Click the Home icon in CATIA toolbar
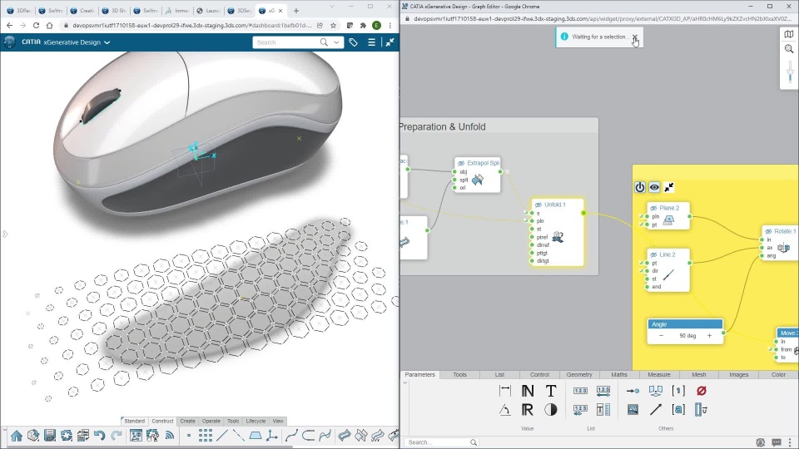The image size is (799, 449). click(17, 435)
